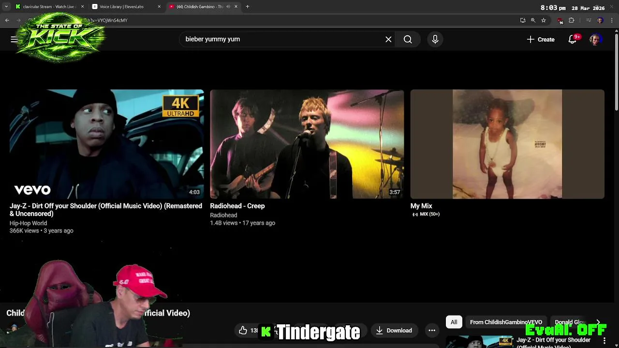Click the MIX (50+) label
619x348 pixels.
click(x=426, y=214)
